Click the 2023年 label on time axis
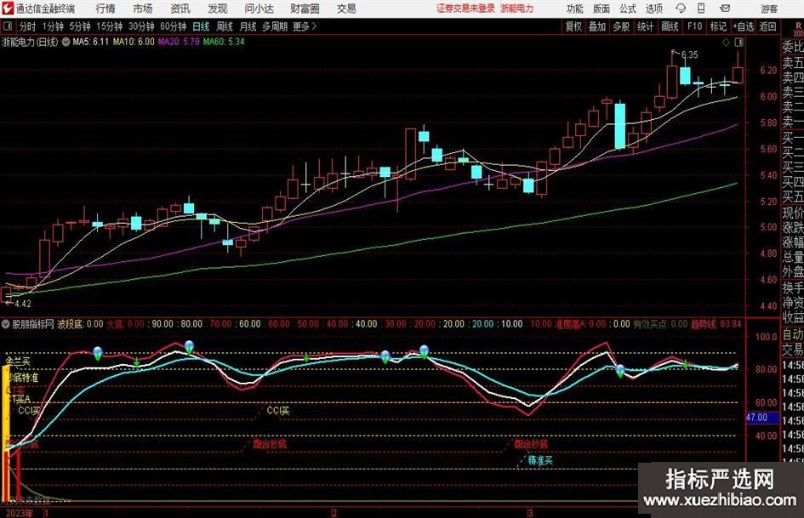Image resolution: width=804 pixels, height=518 pixels. [x=19, y=513]
